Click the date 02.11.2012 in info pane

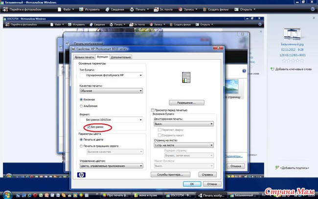tap(288, 50)
